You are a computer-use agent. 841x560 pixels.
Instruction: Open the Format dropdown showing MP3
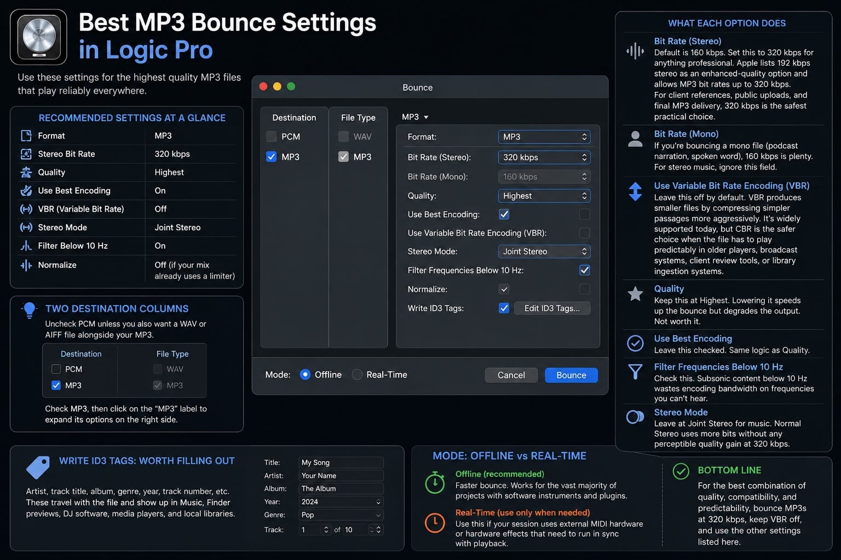[x=544, y=137]
